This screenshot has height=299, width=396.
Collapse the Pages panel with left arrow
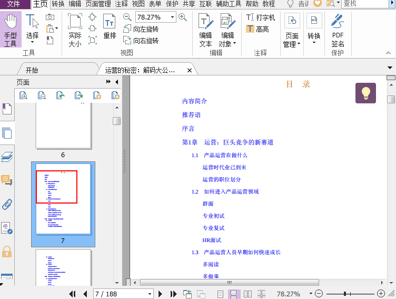pos(117,82)
